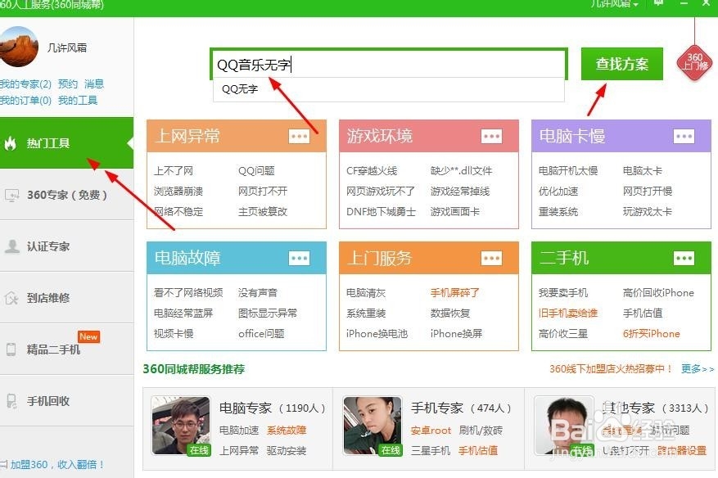
Task: Click the 数据恢复 item
Action: coord(450,313)
